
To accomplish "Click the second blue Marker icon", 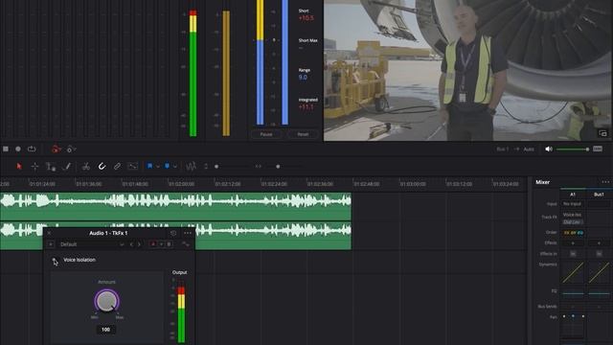I will pyautogui.click(x=167, y=166).
